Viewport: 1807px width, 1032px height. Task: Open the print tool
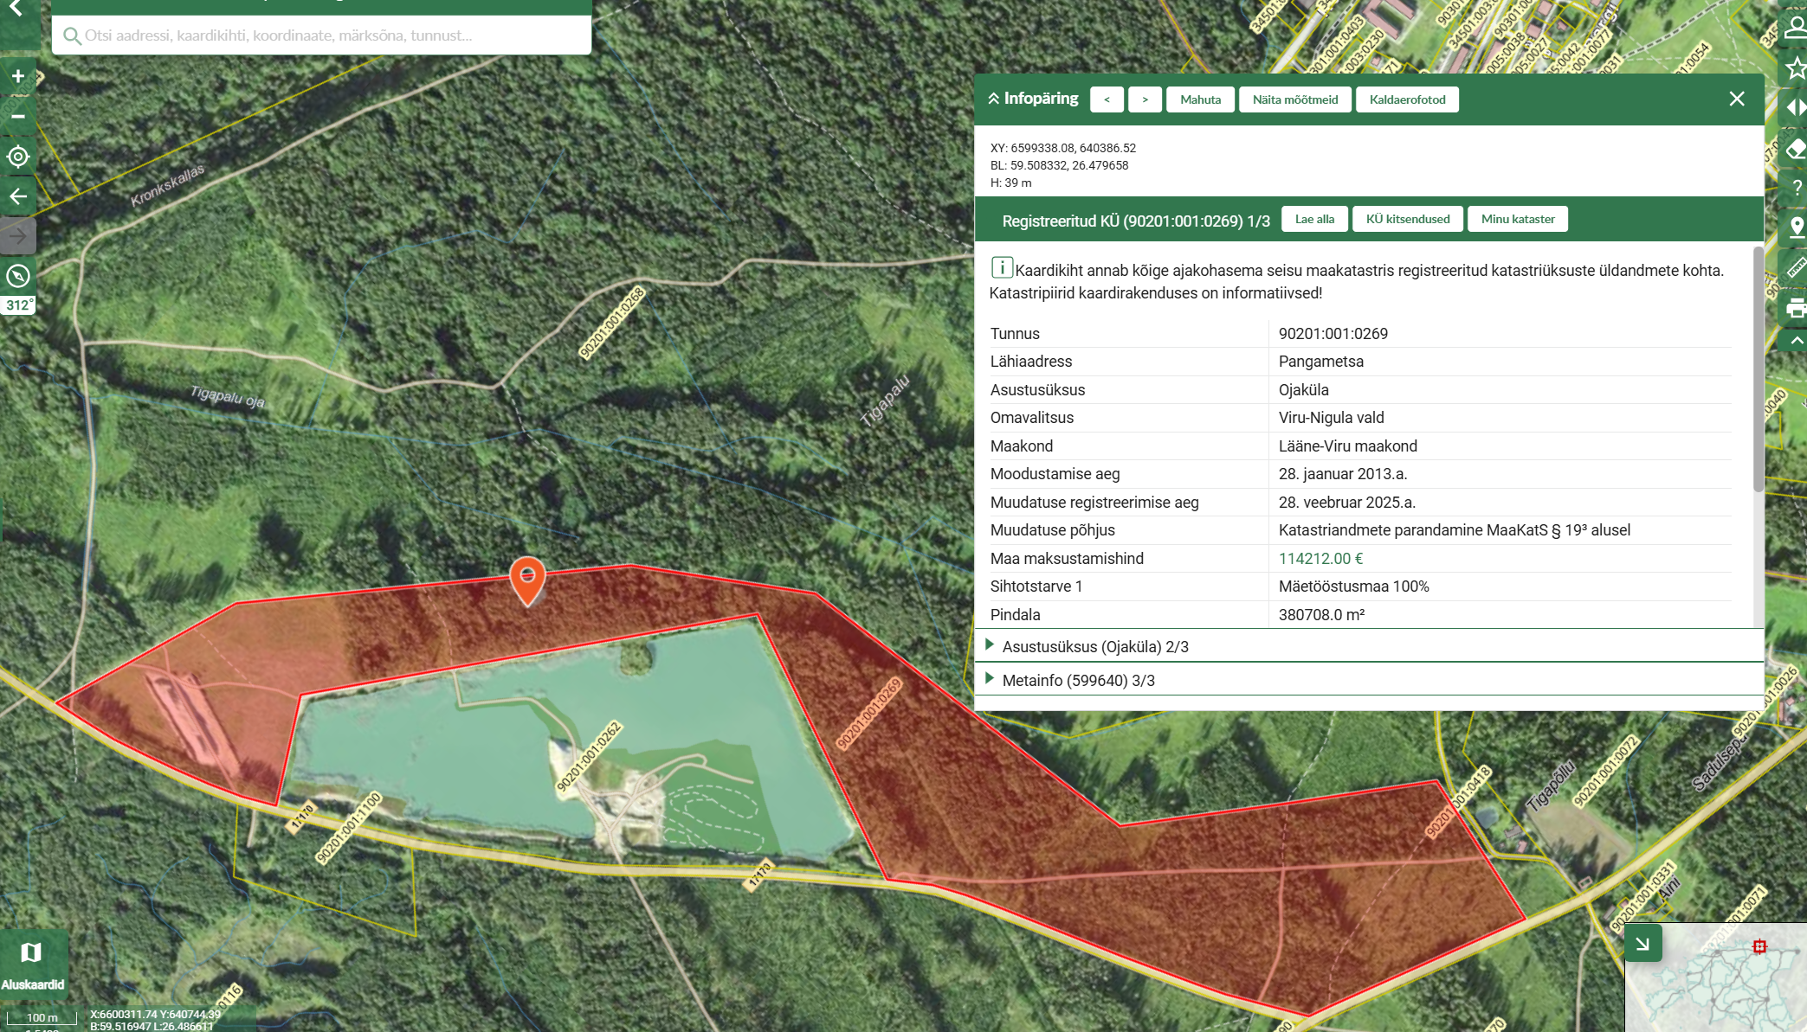point(1795,307)
